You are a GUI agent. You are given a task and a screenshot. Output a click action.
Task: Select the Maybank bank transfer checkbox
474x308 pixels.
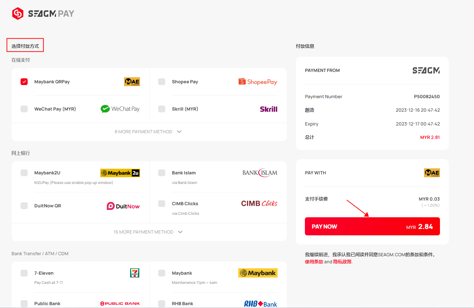(x=162, y=273)
